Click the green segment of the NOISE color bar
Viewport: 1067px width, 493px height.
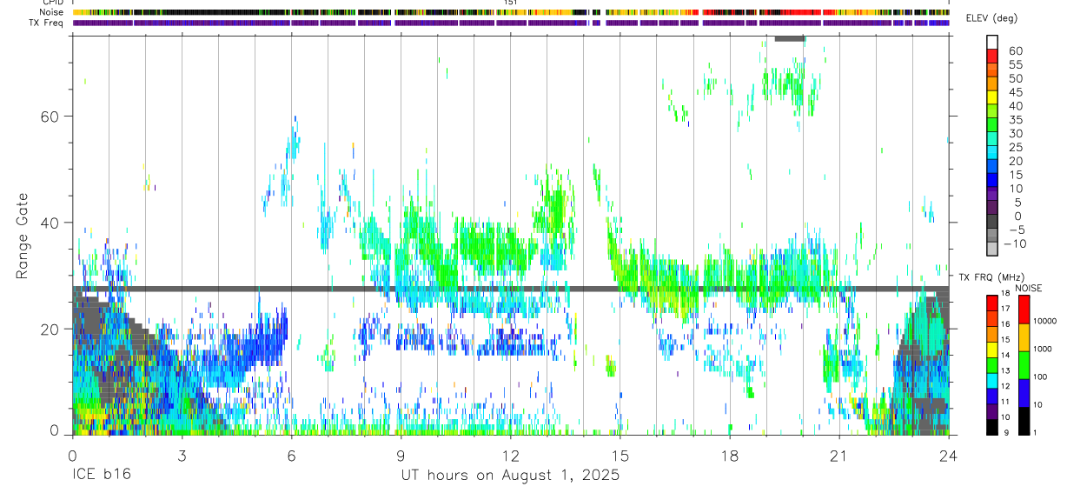1024,365
